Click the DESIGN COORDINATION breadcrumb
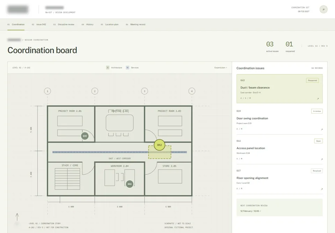 [36, 40]
